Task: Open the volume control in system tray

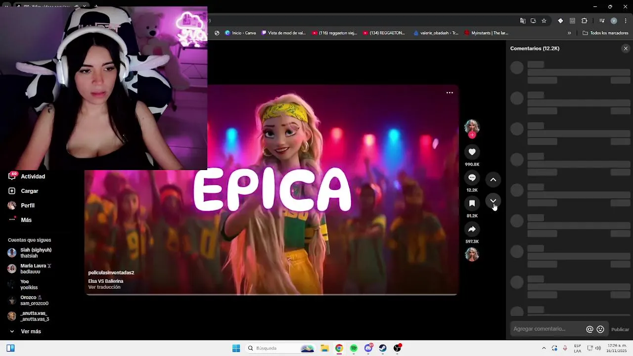Action: [x=598, y=348]
